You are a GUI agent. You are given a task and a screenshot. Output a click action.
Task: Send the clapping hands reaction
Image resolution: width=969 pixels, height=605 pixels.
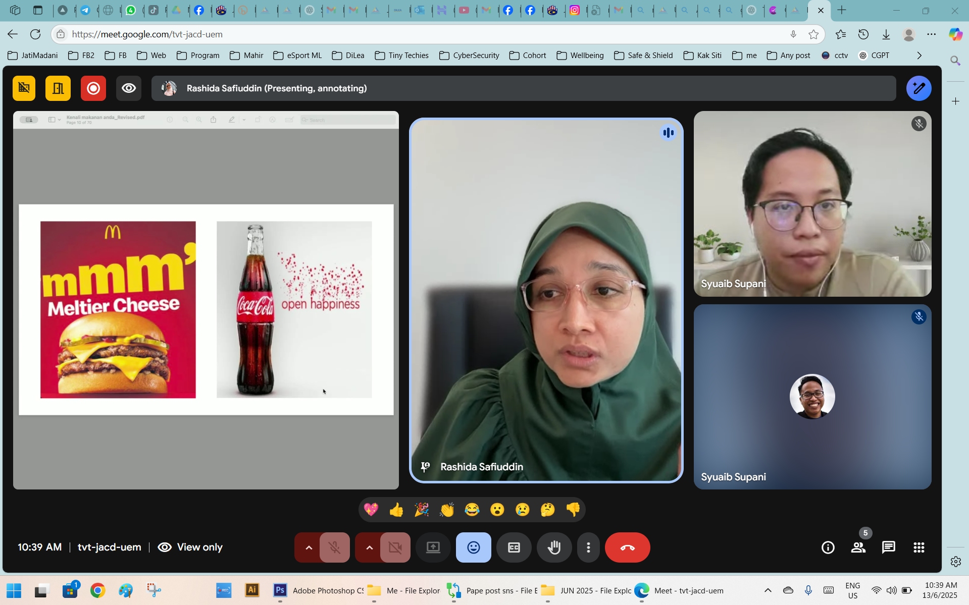(x=447, y=510)
